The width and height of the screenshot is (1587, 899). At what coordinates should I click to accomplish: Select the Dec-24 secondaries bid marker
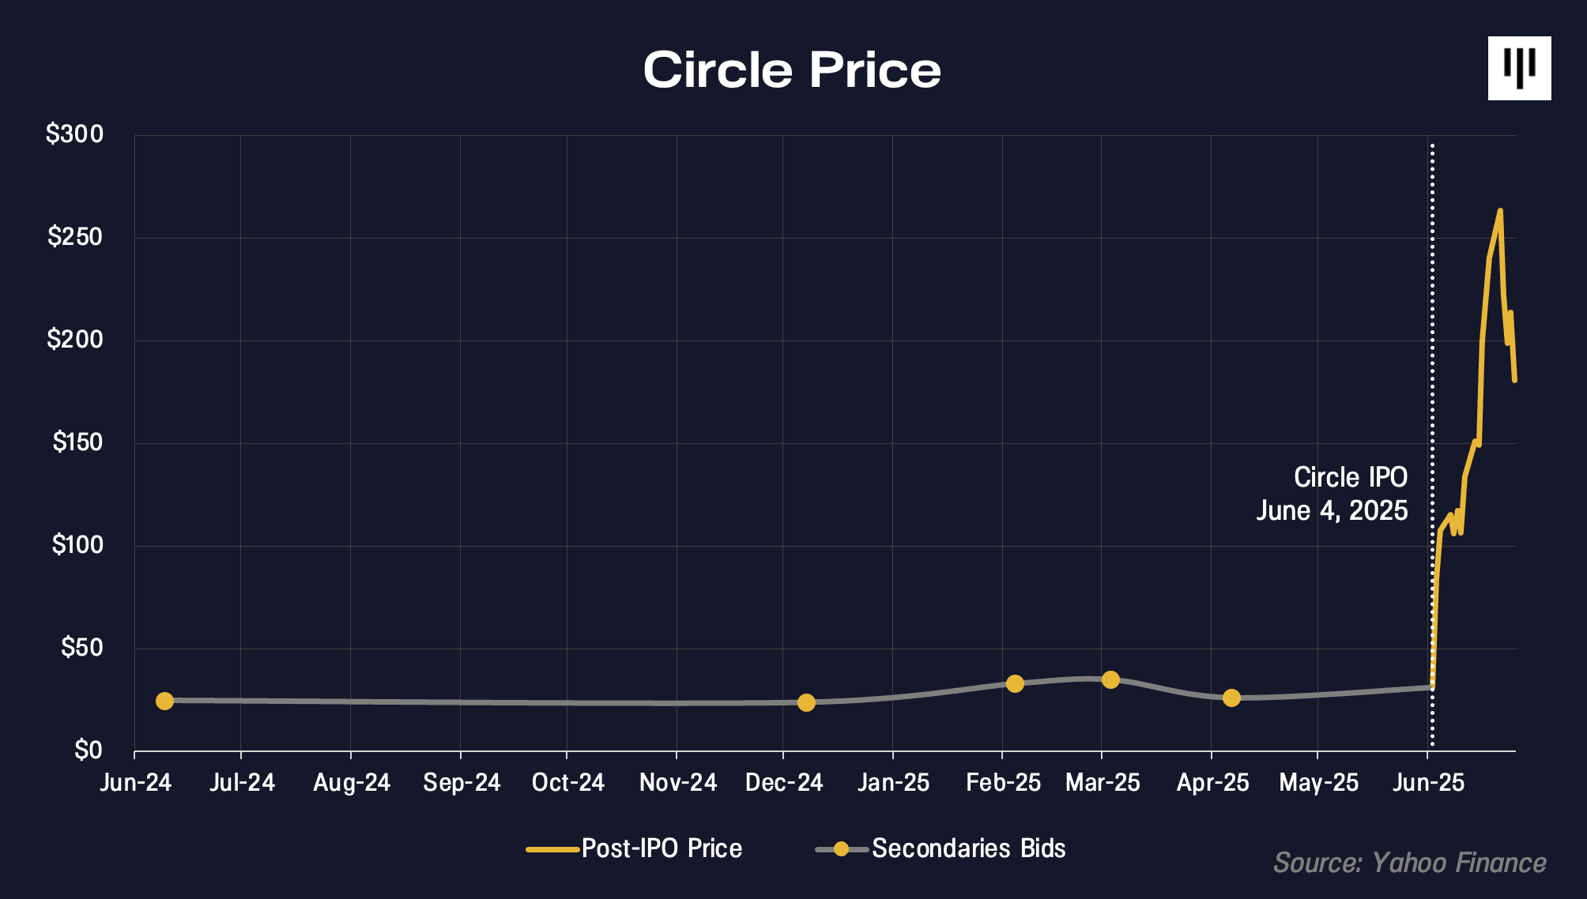point(806,702)
